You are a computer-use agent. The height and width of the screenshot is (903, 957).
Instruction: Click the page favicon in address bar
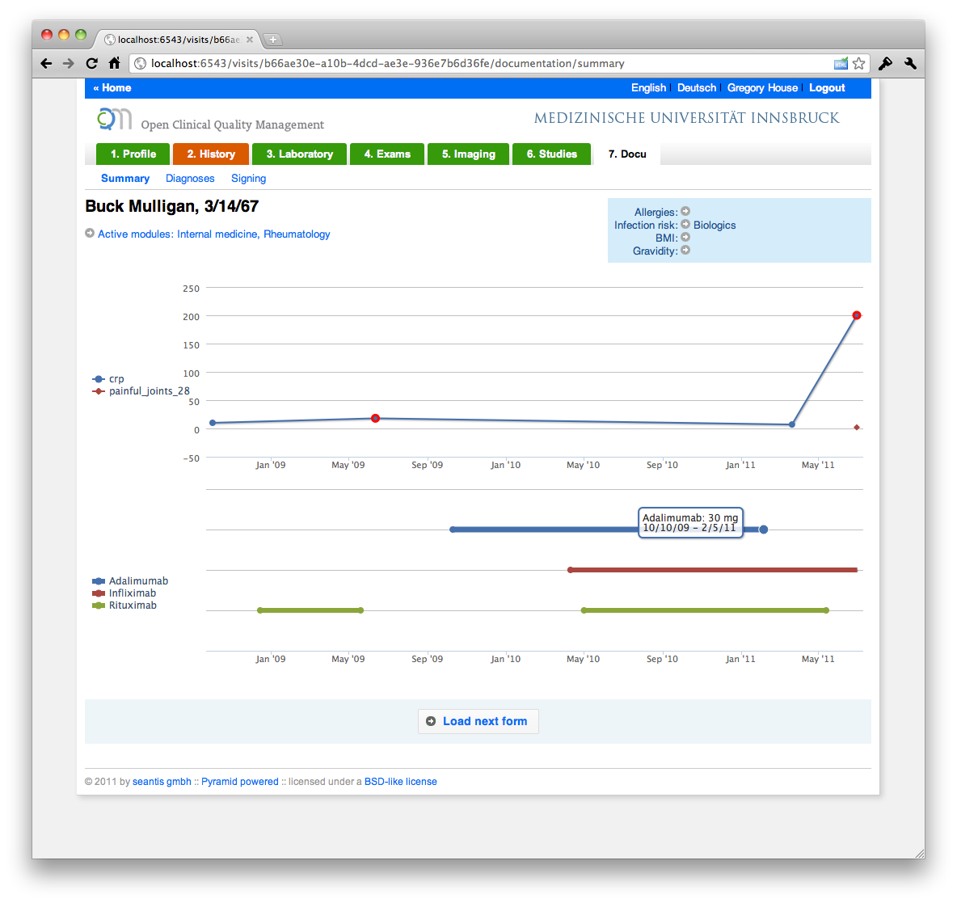tap(141, 64)
